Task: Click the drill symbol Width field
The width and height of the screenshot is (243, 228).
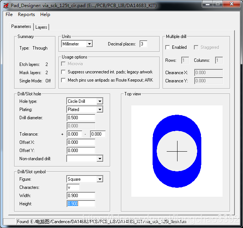Action: (81, 196)
